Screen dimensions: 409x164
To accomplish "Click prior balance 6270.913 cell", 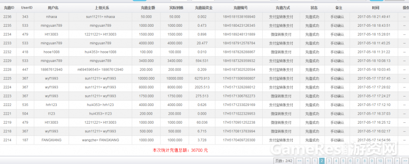I will pyautogui.click(x=202, y=79).
